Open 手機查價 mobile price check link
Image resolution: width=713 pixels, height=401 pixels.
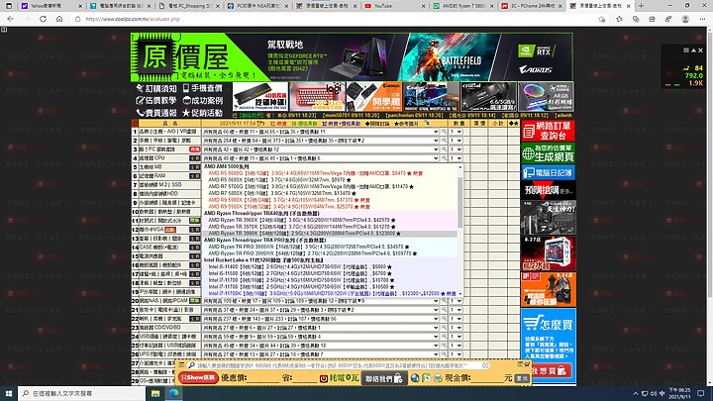pyautogui.click(x=203, y=88)
